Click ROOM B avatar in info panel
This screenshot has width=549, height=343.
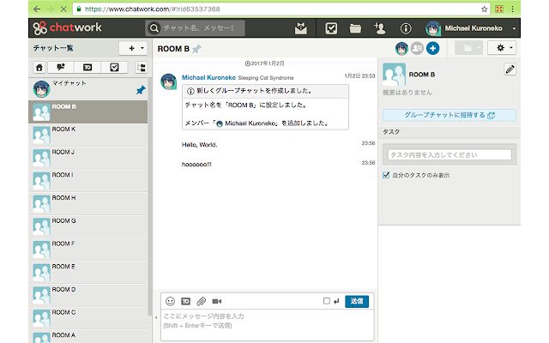394,75
